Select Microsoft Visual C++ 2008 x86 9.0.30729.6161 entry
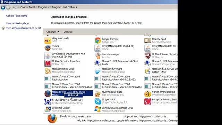Screen dimensions: 222x125 pyautogui.click(x=122, y=86)
